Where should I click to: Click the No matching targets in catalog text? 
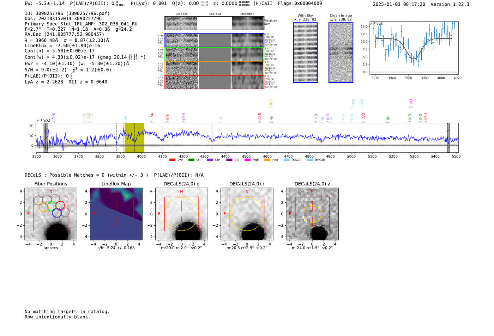tap(67, 311)
